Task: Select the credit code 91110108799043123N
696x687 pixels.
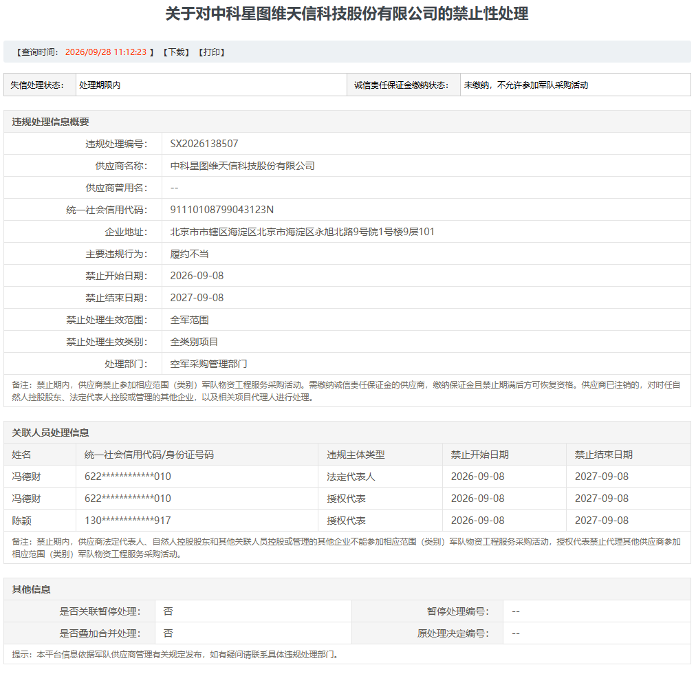Action: pyautogui.click(x=222, y=210)
